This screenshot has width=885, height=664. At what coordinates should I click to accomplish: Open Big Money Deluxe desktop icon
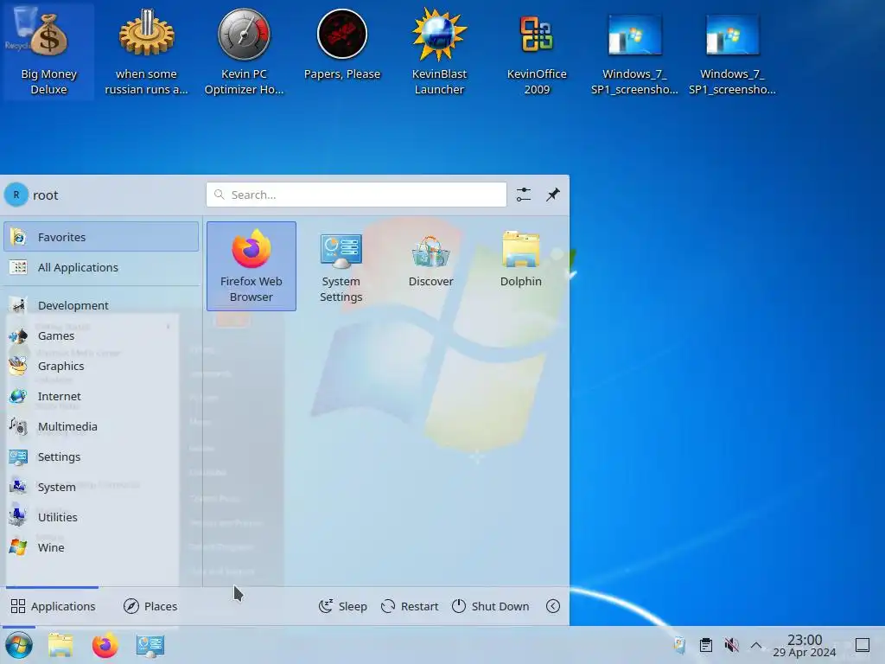tap(48, 52)
